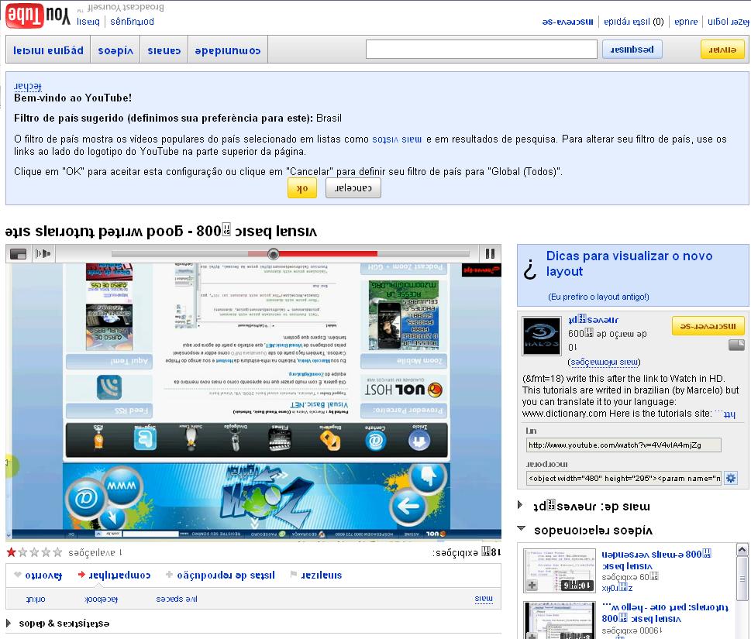Open the canais tab
This screenshot has height=639, width=751.
point(164,50)
